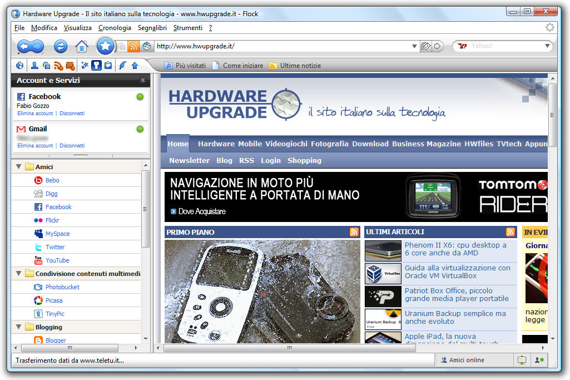The height and width of the screenshot is (380, 570).
Task: Open the Webmail envelope icon
Action: coord(70,66)
